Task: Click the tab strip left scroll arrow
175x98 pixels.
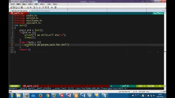Action: pos(163,11)
